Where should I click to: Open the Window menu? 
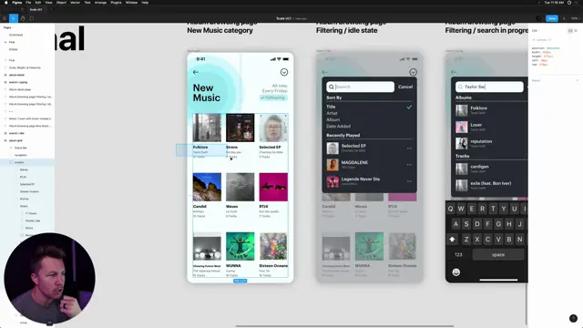(x=131, y=3)
